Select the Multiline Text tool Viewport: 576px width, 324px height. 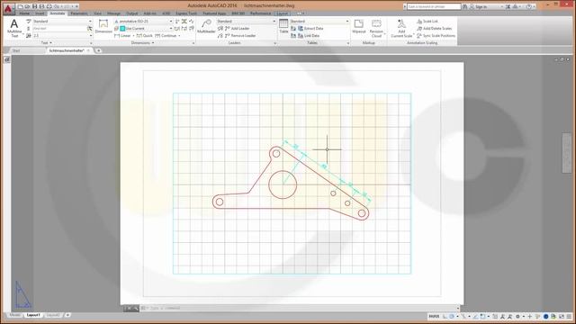(14, 28)
